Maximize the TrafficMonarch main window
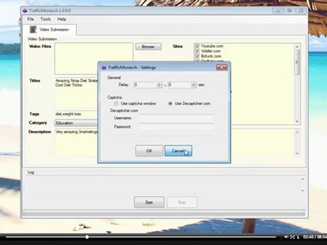 pyautogui.click(x=290, y=11)
